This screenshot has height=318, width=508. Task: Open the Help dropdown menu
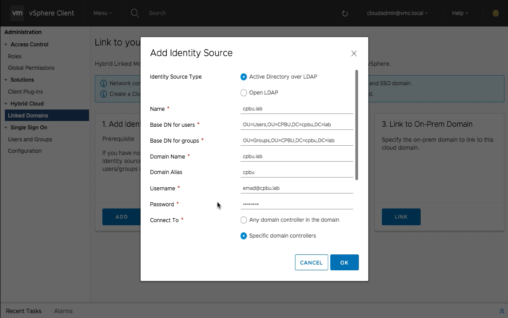click(459, 13)
